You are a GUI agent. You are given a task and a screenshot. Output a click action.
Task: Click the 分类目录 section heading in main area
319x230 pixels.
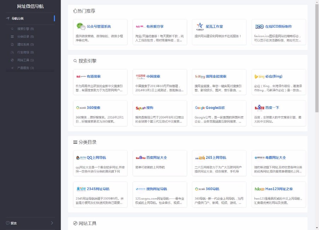[85, 142]
